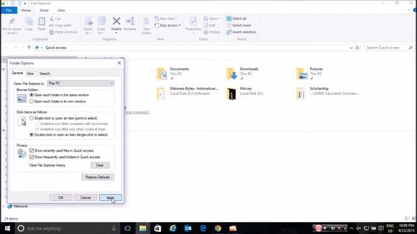This screenshot has width=417, height=234.
Task: Click the Cortana Ask me anything box
Action: point(67,228)
